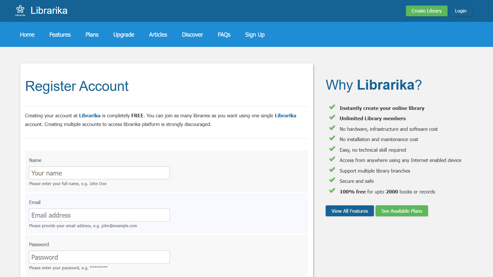Click the See Available Plans button
The height and width of the screenshot is (277, 493).
pos(402,211)
